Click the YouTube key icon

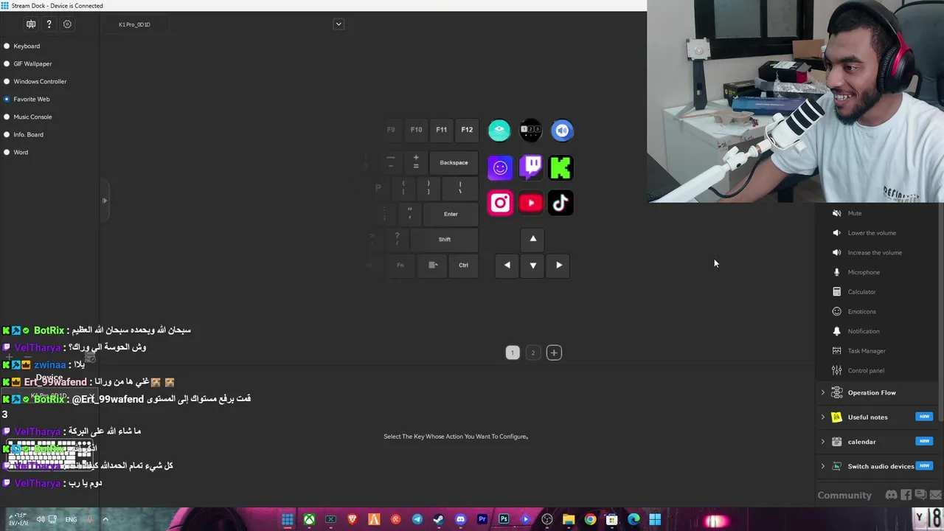[531, 203]
